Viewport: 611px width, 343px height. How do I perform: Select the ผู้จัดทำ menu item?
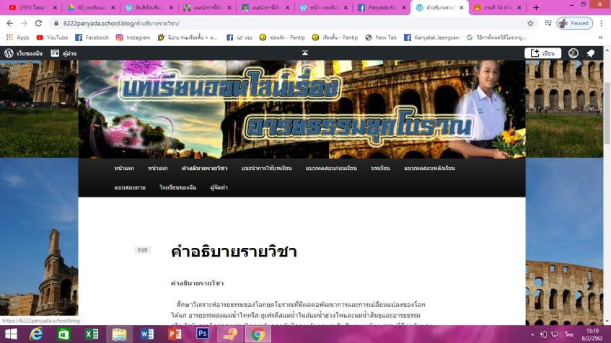click(219, 187)
